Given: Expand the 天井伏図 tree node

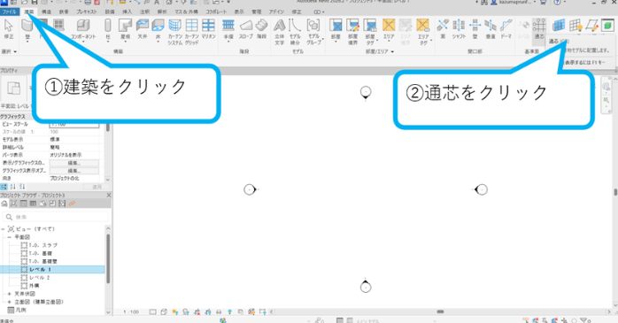Looking at the screenshot, I should pyautogui.click(x=9, y=294).
